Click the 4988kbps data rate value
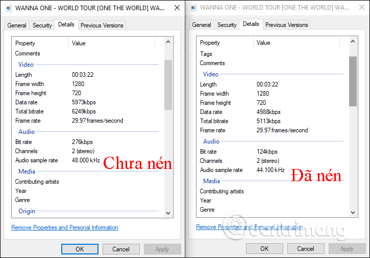Screen dimensions: 370x258 (x=268, y=112)
